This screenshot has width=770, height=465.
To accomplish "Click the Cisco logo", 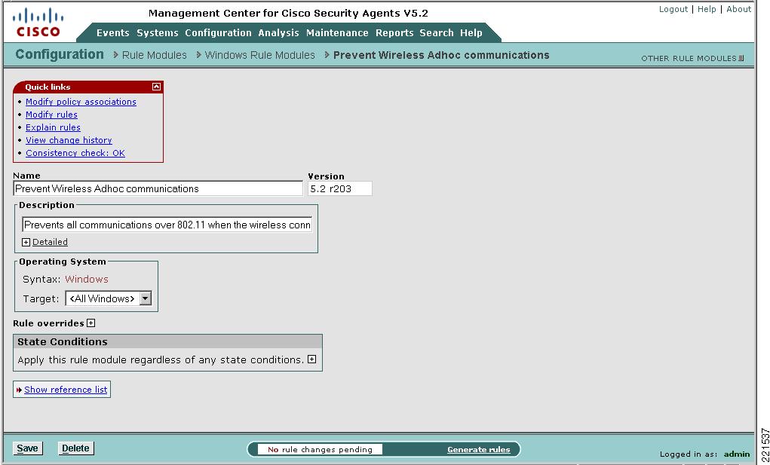I will [38, 23].
